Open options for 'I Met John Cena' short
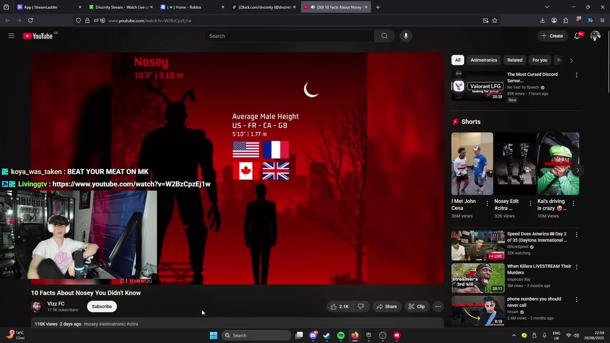This screenshot has width=610, height=343. tap(487, 203)
